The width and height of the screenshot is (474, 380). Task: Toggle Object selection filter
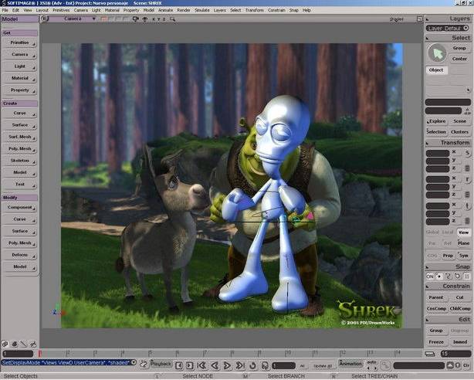[x=436, y=70]
